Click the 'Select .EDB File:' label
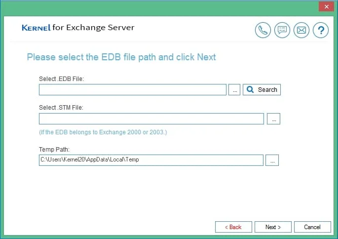This screenshot has width=338, height=239. click(x=62, y=79)
